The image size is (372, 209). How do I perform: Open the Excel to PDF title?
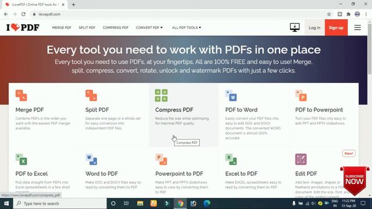coord(241,174)
